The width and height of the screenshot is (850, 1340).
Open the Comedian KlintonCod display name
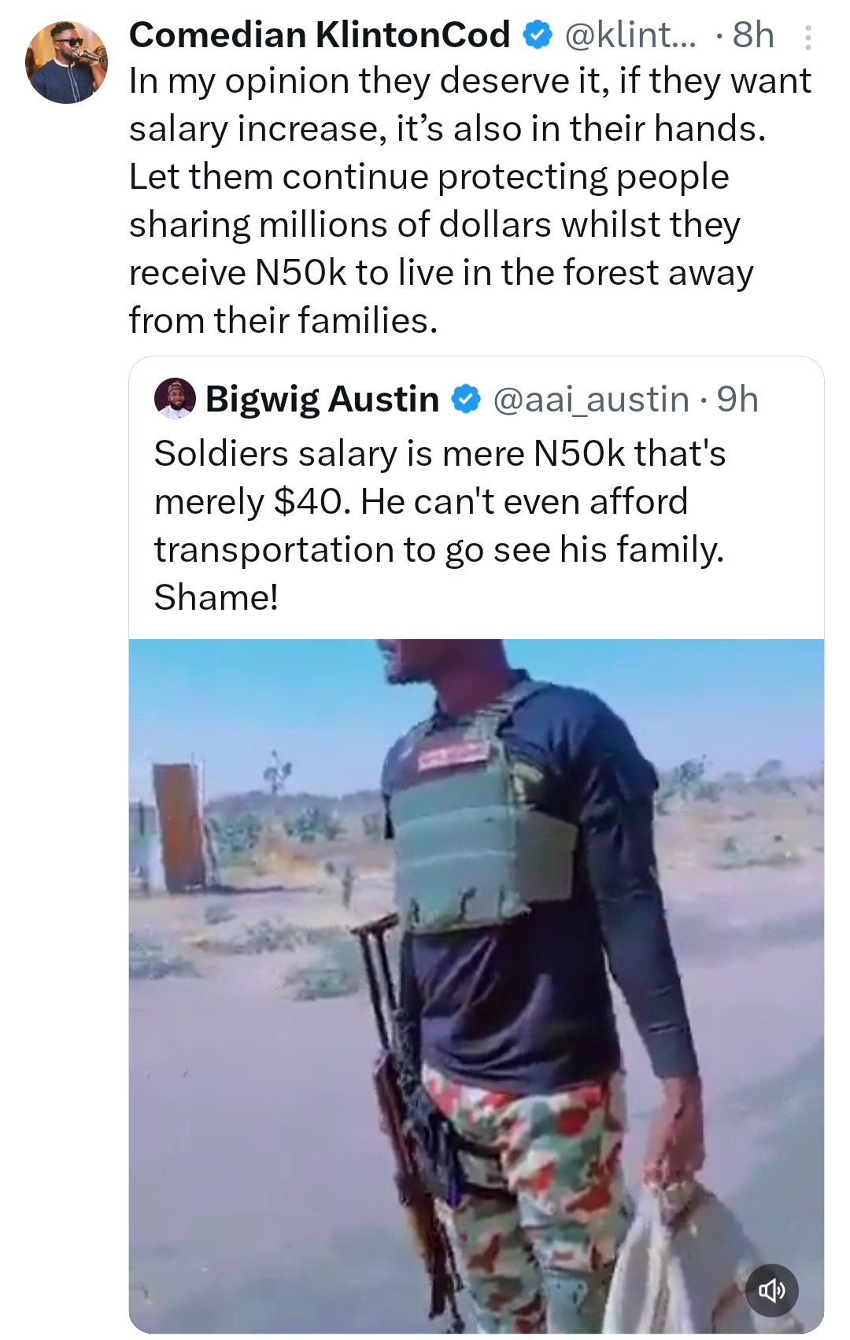click(320, 35)
